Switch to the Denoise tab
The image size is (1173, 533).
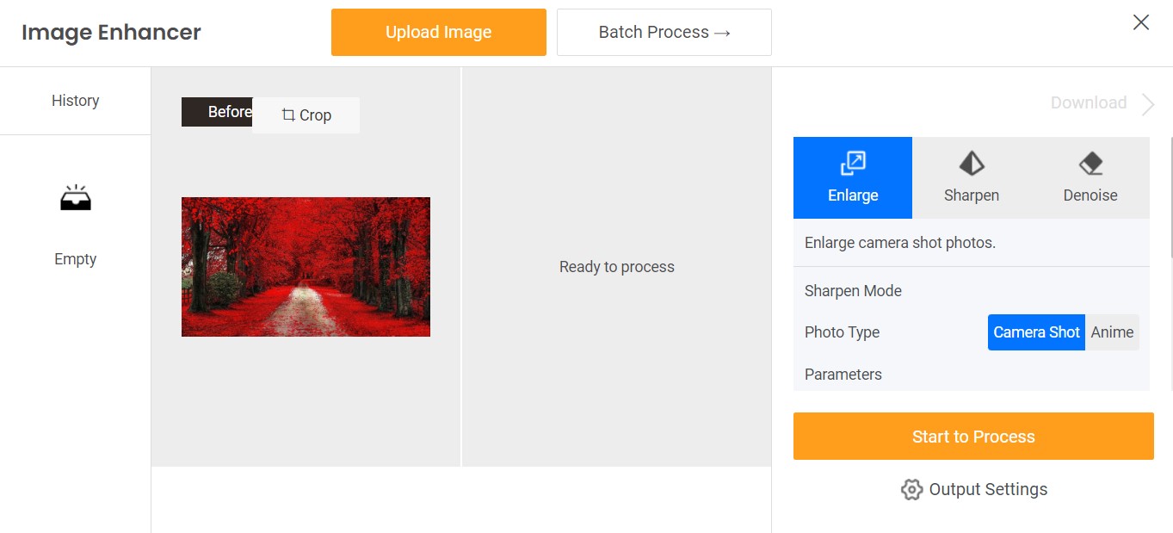point(1090,177)
